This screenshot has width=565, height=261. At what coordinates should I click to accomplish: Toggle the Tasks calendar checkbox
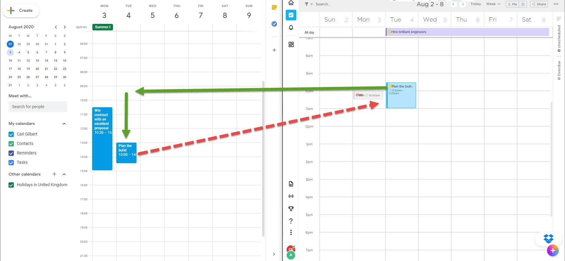11,163
